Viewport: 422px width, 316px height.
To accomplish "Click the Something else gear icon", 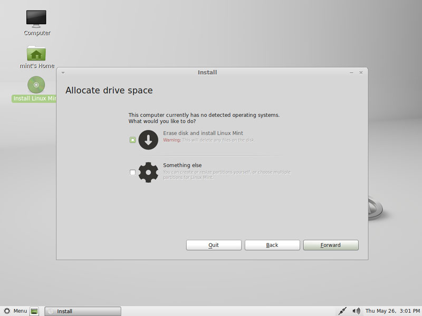I will (x=148, y=172).
